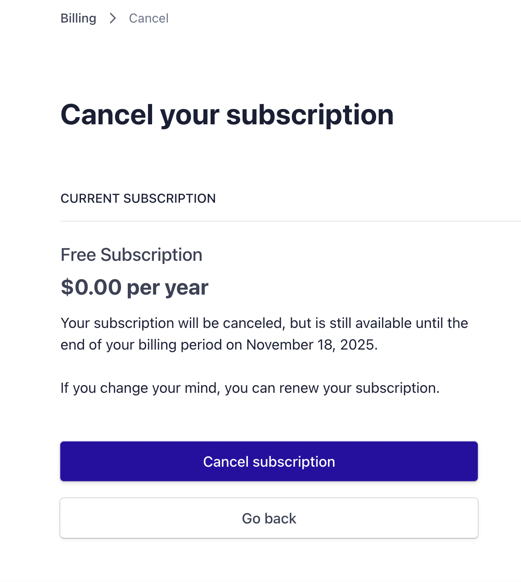Select the Cancel breadcrumb item
The image size is (521, 582).
coord(148,18)
